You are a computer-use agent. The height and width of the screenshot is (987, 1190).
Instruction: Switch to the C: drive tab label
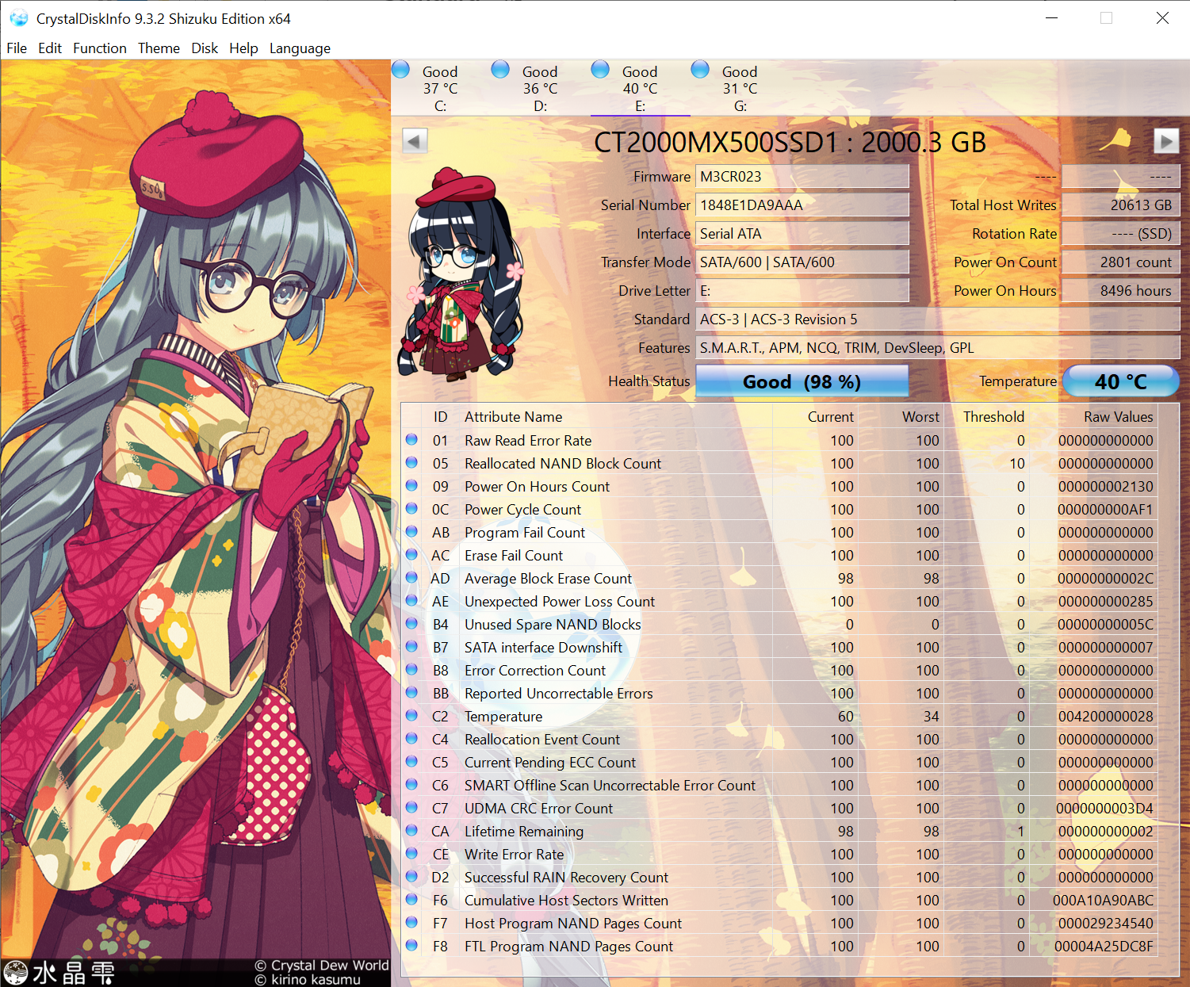[x=441, y=106]
